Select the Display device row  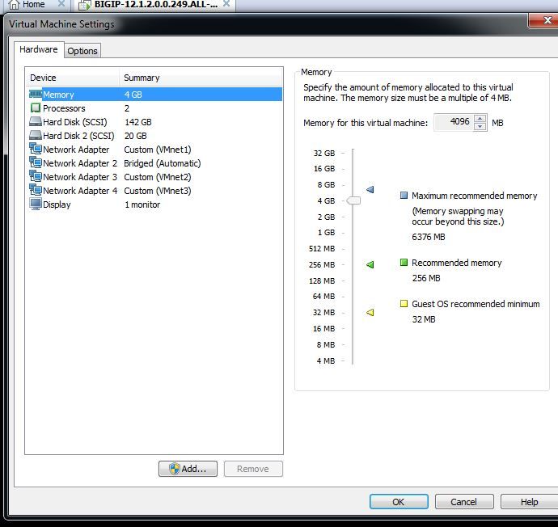tap(154, 204)
